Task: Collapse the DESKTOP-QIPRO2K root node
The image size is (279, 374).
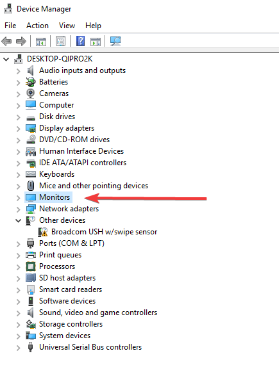Action: pos(6,59)
